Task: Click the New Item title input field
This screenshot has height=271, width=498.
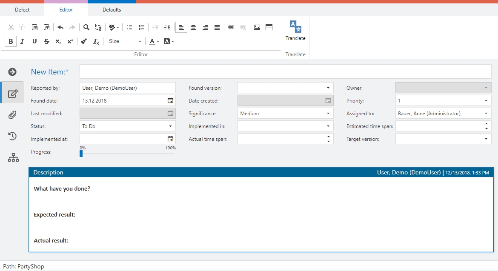Action: coord(285,72)
